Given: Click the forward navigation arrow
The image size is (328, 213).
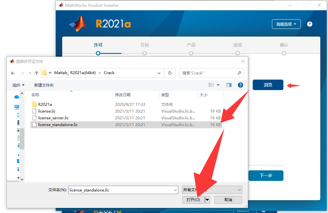Looking at the screenshot, I should point(22,73).
